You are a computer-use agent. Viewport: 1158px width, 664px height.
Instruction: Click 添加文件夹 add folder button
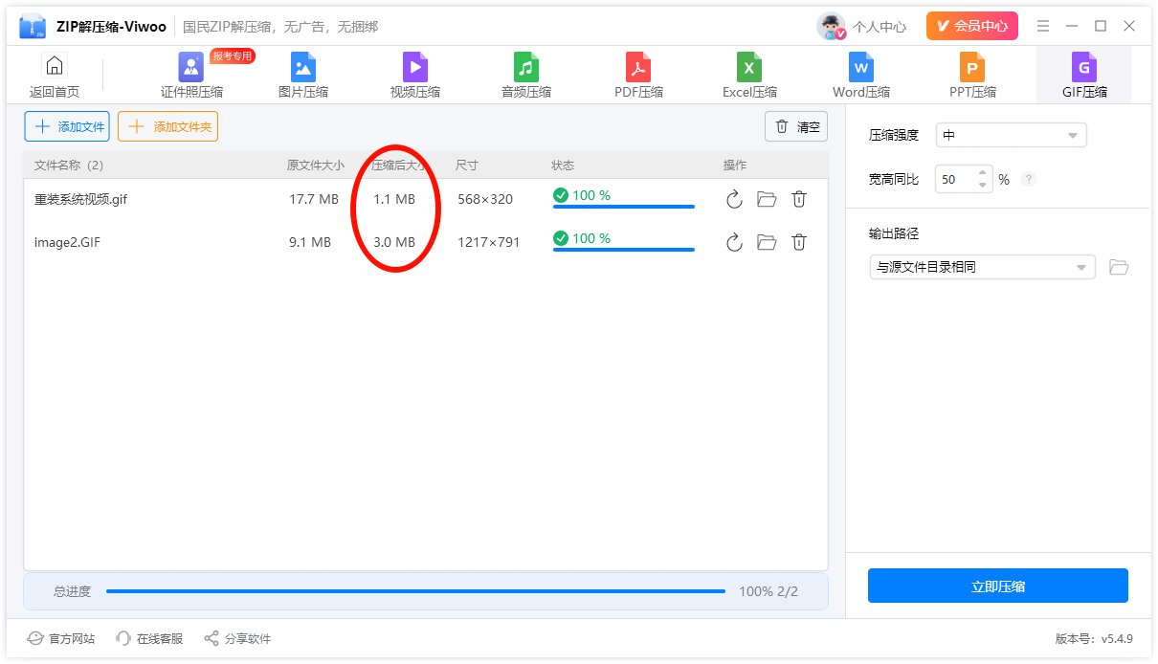(x=167, y=126)
